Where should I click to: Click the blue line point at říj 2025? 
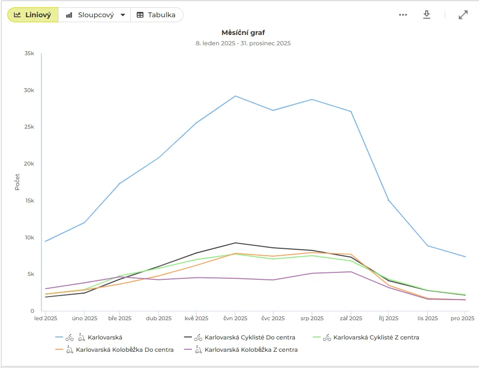pos(388,201)
